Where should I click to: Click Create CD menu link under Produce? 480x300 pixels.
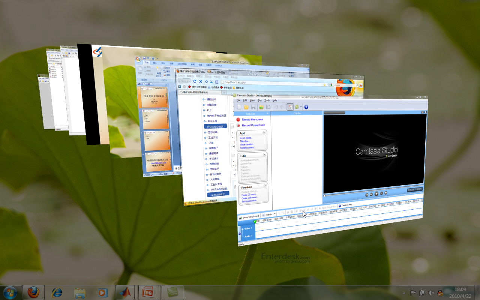tap(249, 195)
